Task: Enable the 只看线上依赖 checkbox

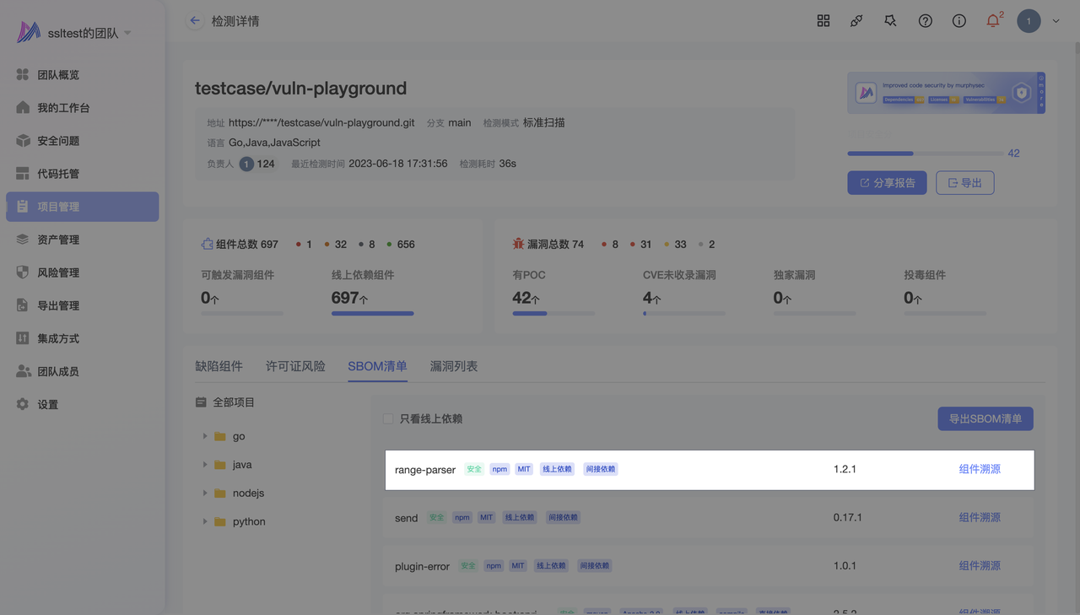Action: tap(388, 419)
